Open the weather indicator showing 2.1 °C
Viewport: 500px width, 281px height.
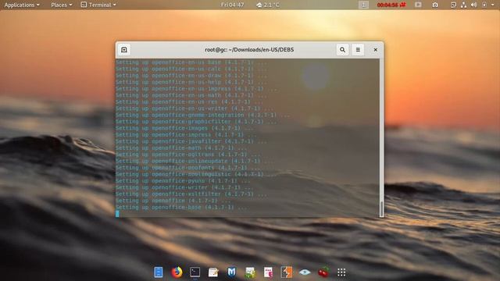coord(268,5)
